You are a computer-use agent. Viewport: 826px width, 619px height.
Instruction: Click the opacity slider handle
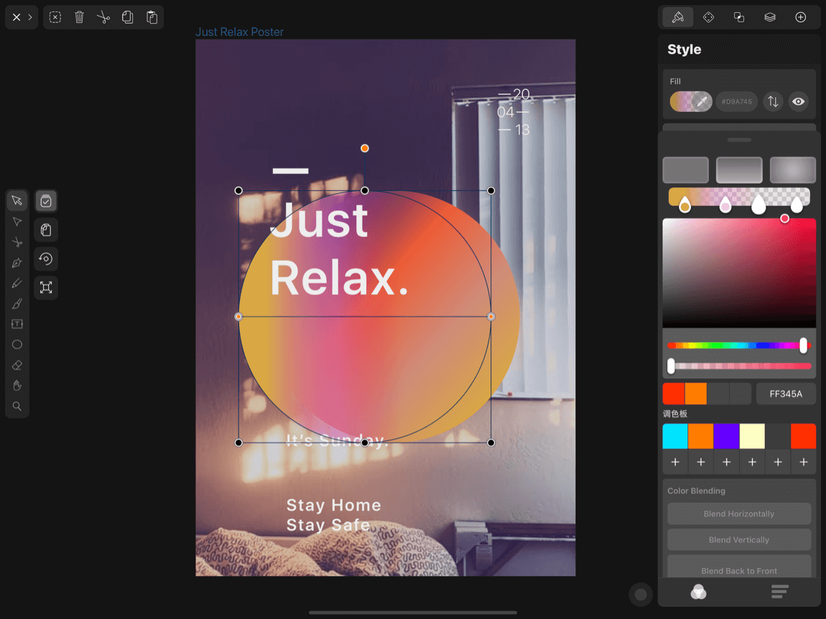tap(671, 366)
